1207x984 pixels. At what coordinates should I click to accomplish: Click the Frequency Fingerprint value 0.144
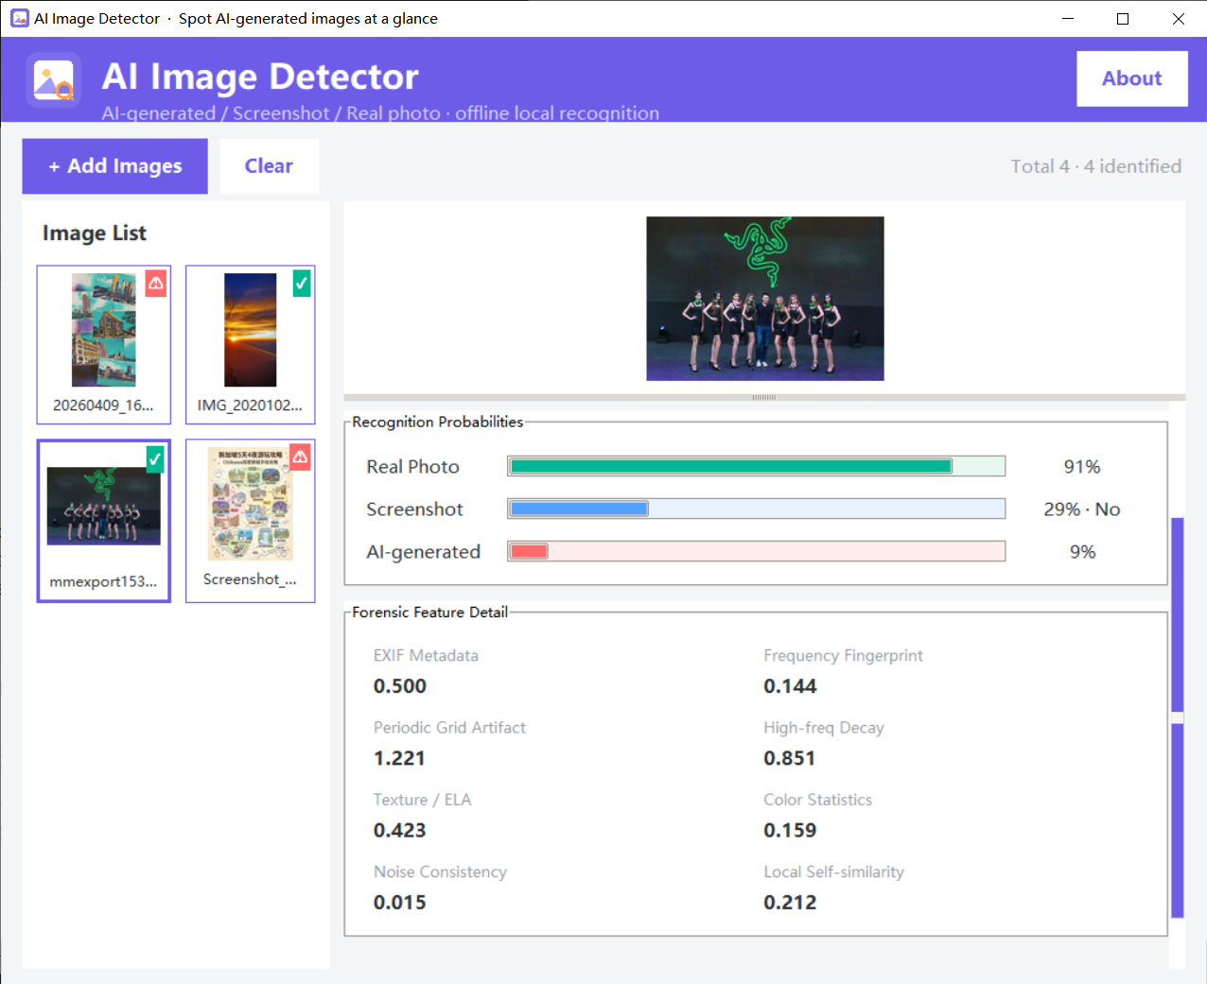(x=791, y=686)
